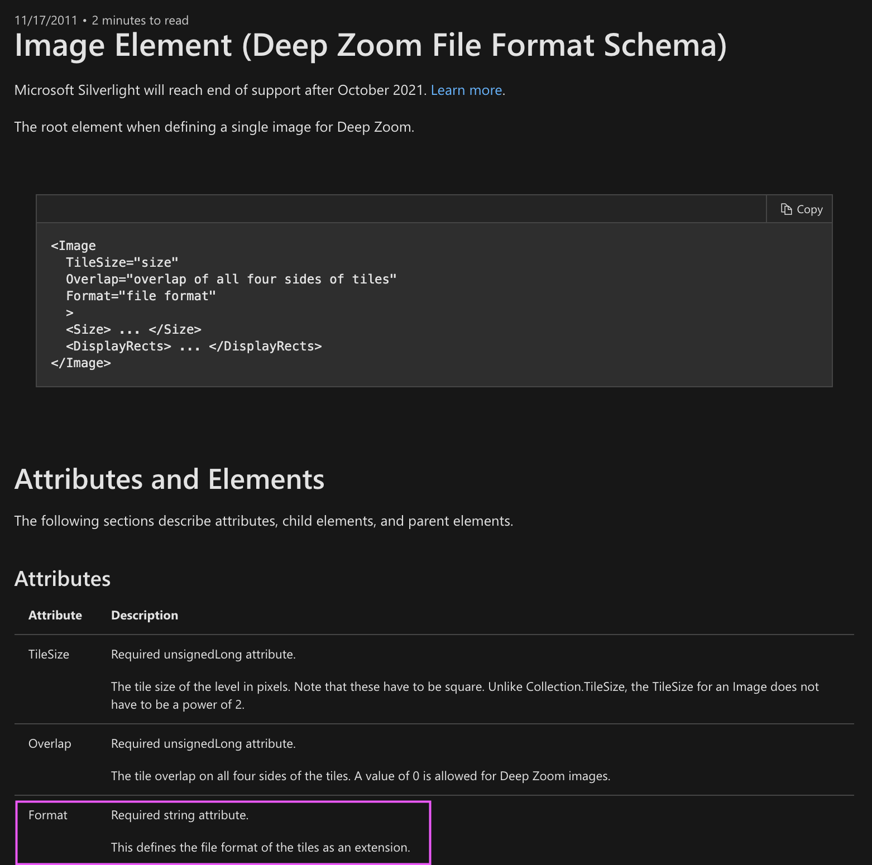Image resolution: width=872 pixels, height=865 pixels.
Task: Click the TileSize="size" code line
Action: pyautogui.click(x=122, y=262)
